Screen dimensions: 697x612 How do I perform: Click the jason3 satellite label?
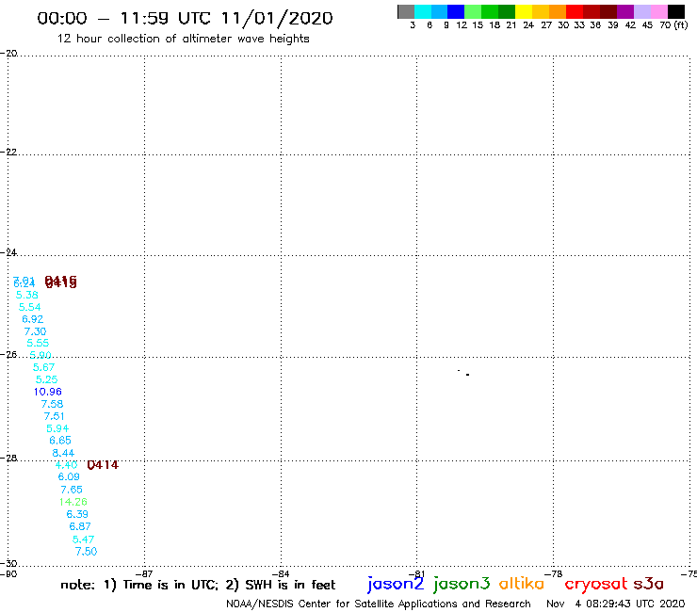pyautogui.click(x=462, y=584)
